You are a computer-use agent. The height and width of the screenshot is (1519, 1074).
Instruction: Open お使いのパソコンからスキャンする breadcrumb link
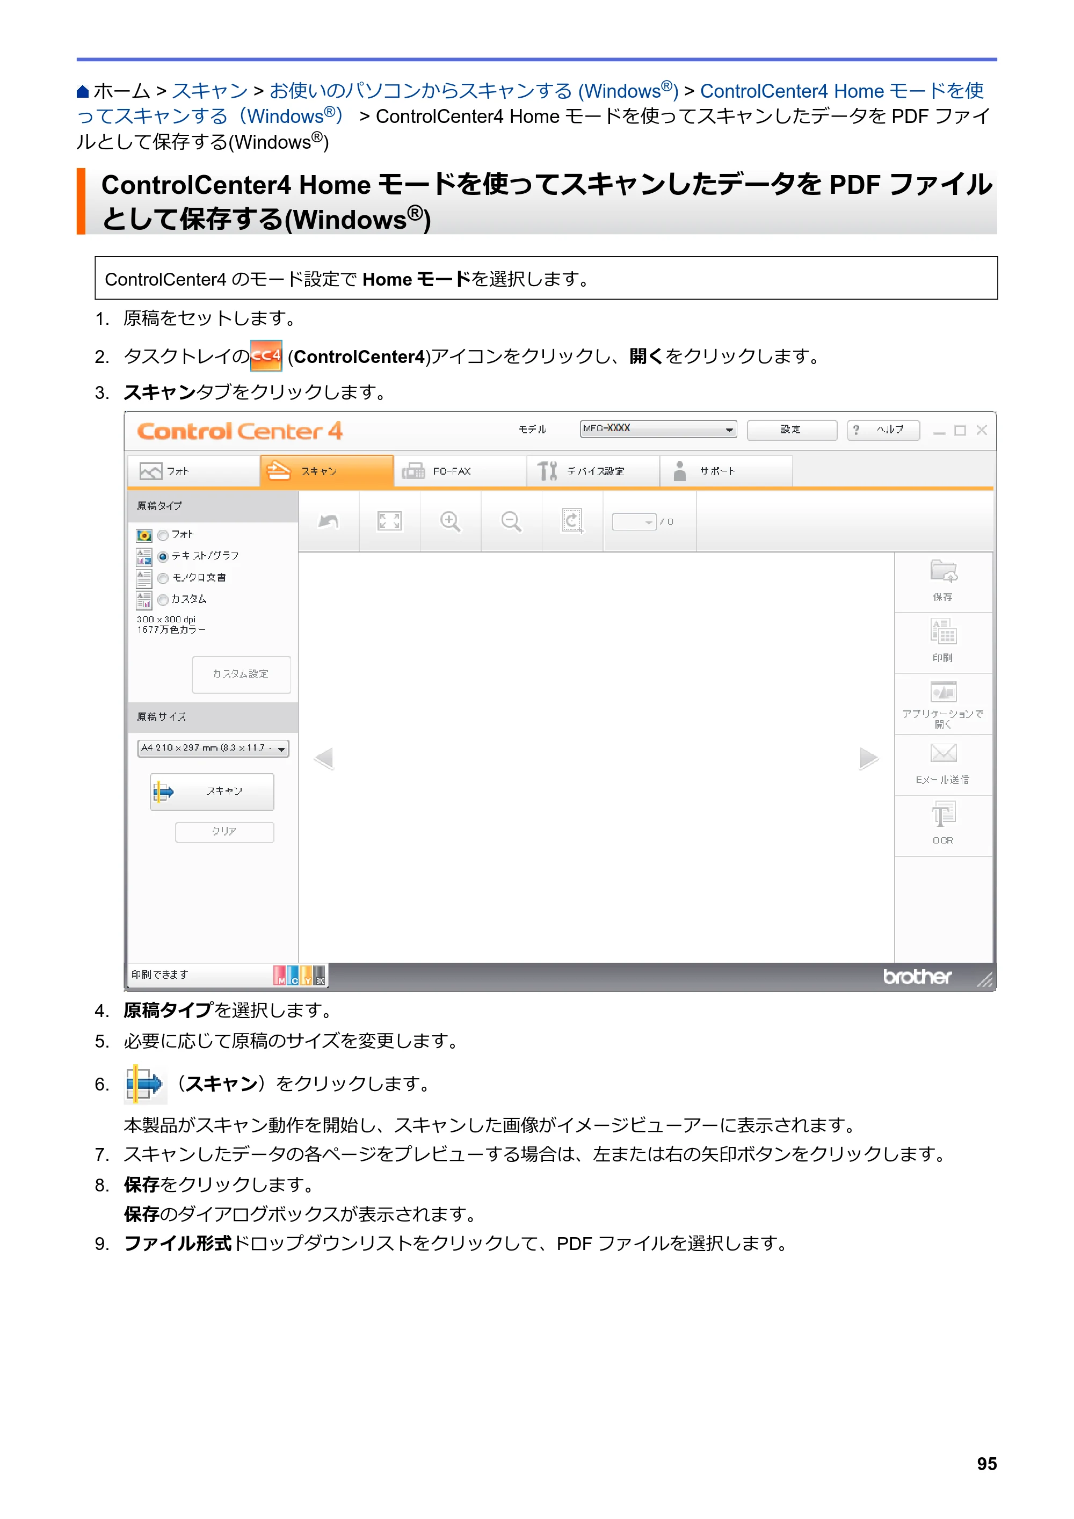tap(474, 91)
